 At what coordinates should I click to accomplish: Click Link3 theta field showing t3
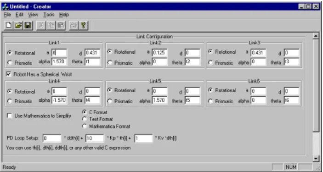[291, 61]
